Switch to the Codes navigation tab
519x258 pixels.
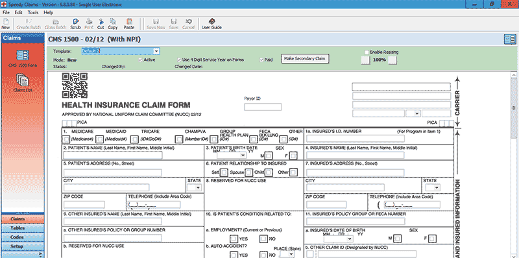coord(23,237)
